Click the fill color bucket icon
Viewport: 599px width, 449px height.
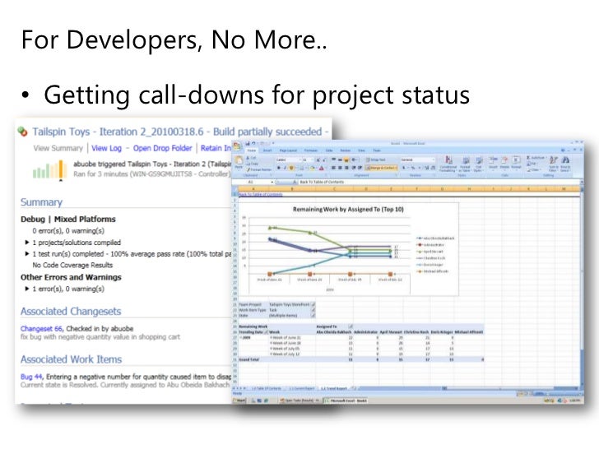[312, 168]
